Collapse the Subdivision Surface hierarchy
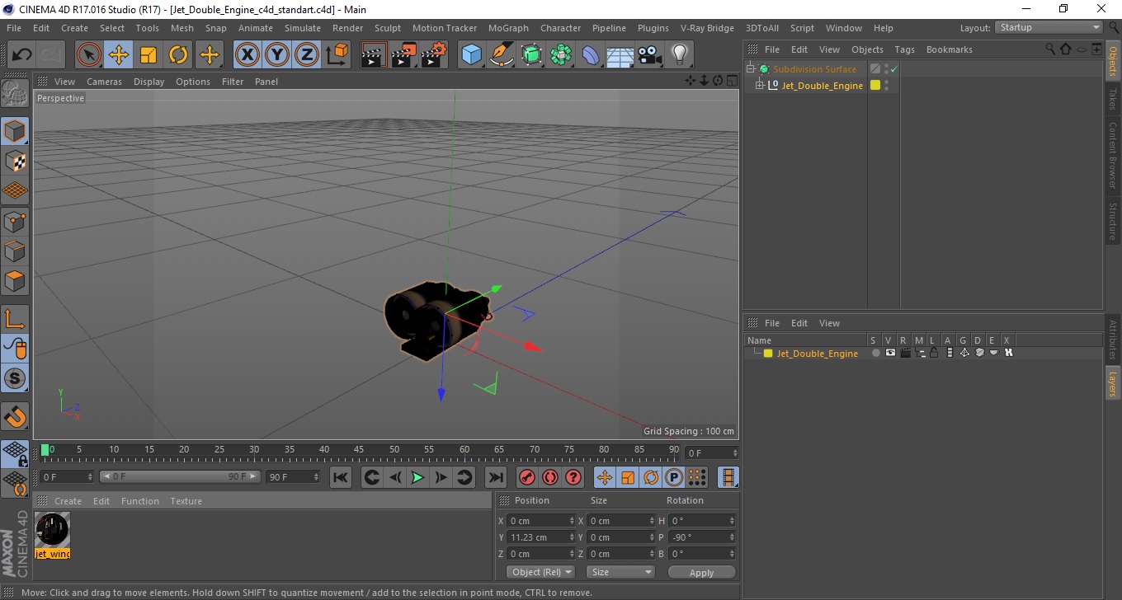1122x600 pixels. pos(750,69)
